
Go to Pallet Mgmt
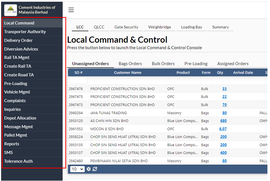click(x=32, y=135)
